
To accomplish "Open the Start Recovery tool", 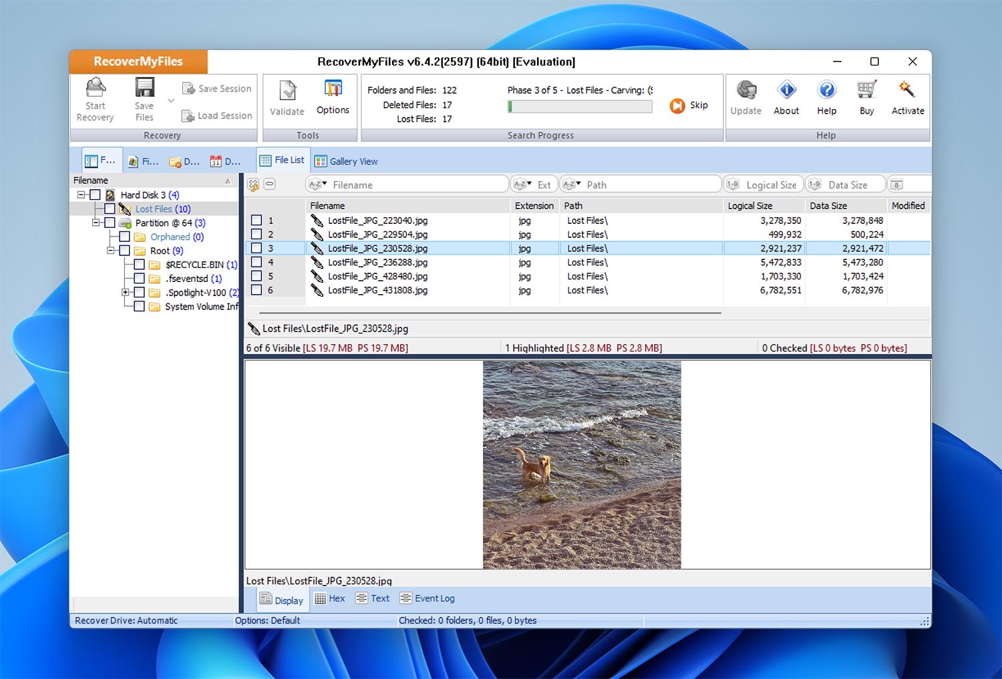I will pyautogui.click(x=96, y=99).
